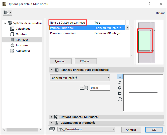
Task: Open the Ossature settings page
Action: (x=22, y=34)
